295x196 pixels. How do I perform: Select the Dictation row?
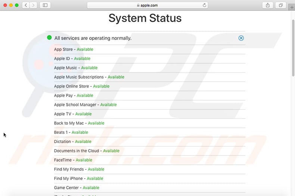click(x=150, y=141)
